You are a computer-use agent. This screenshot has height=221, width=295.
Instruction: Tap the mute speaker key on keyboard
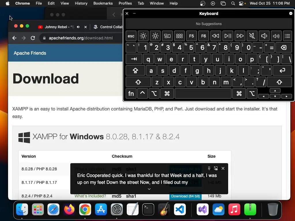click(252, 36)
